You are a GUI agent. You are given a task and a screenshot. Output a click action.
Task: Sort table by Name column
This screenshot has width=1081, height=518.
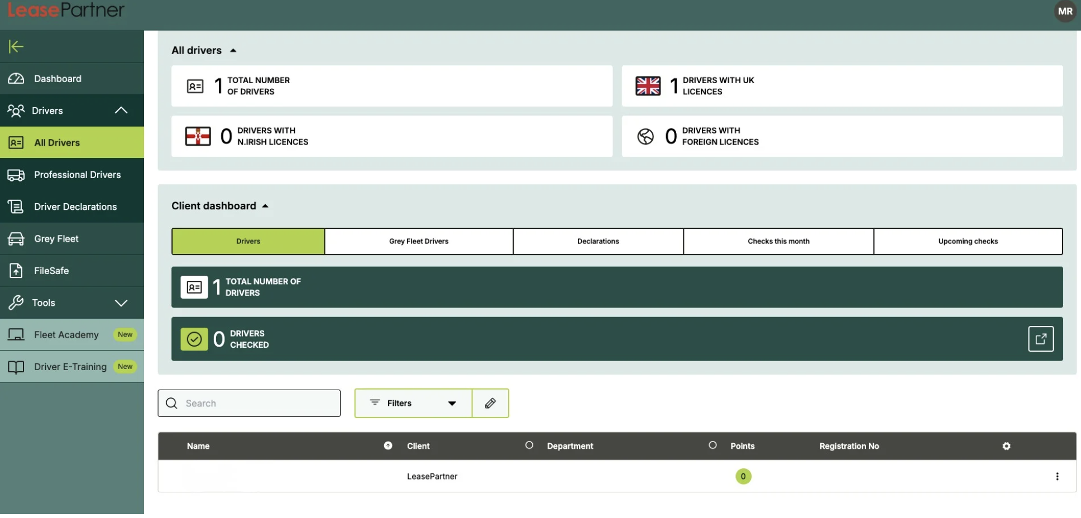(388, 445)
